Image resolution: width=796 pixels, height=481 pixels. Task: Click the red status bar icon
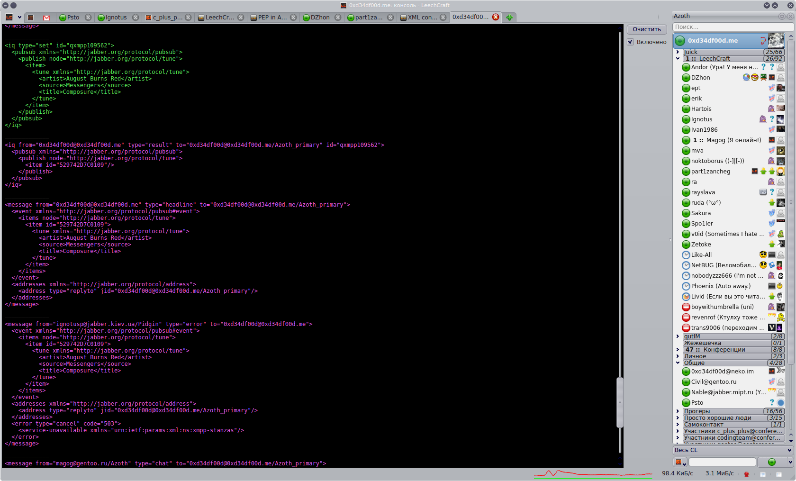coord(746,474)
